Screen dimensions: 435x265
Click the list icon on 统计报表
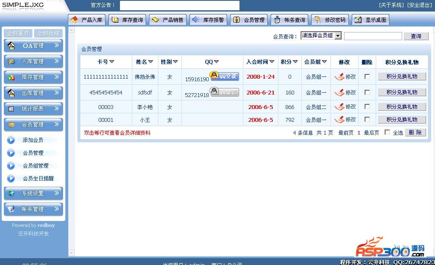coord(11,109)
